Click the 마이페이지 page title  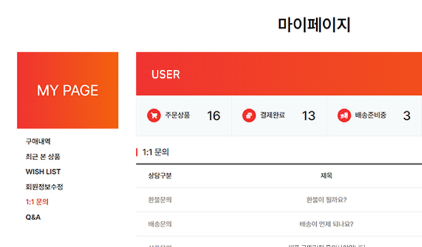[x=314, y=25]
